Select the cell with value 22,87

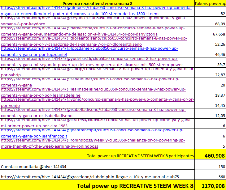(x=210, y=73)
